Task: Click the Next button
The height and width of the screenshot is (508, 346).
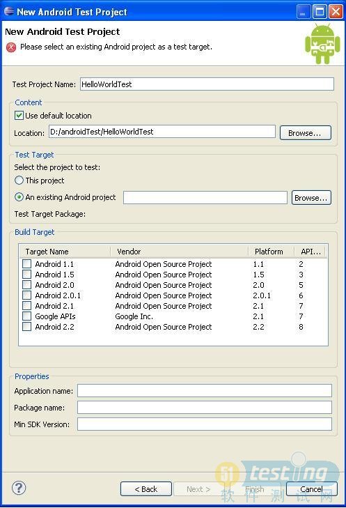Action: click(x=198, y=489)
